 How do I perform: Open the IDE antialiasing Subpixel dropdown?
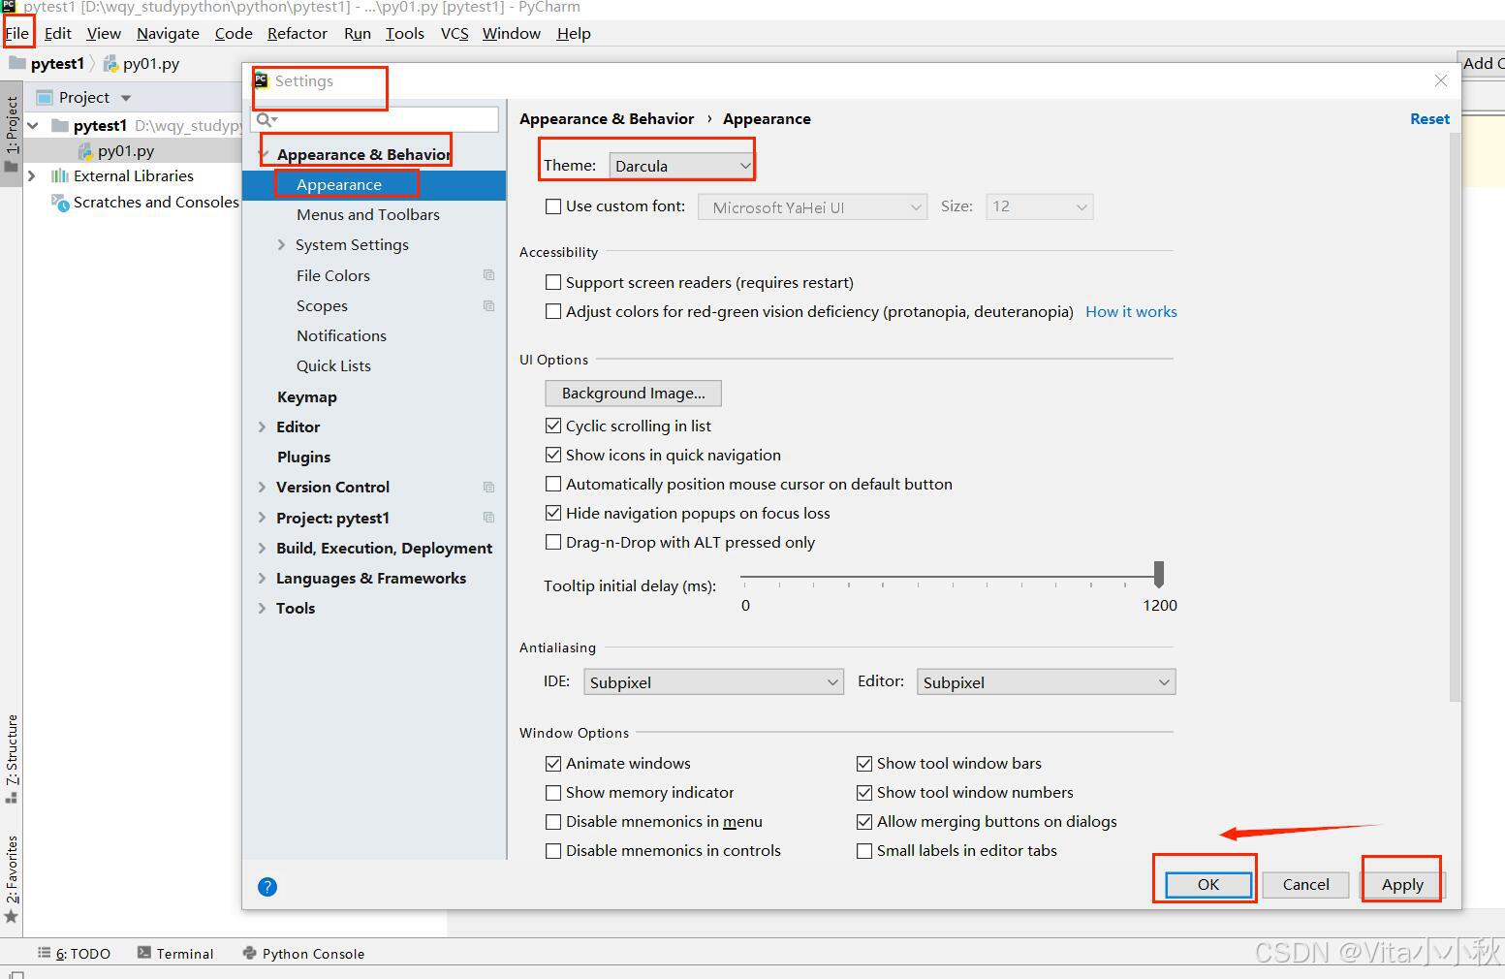point(713,682)
